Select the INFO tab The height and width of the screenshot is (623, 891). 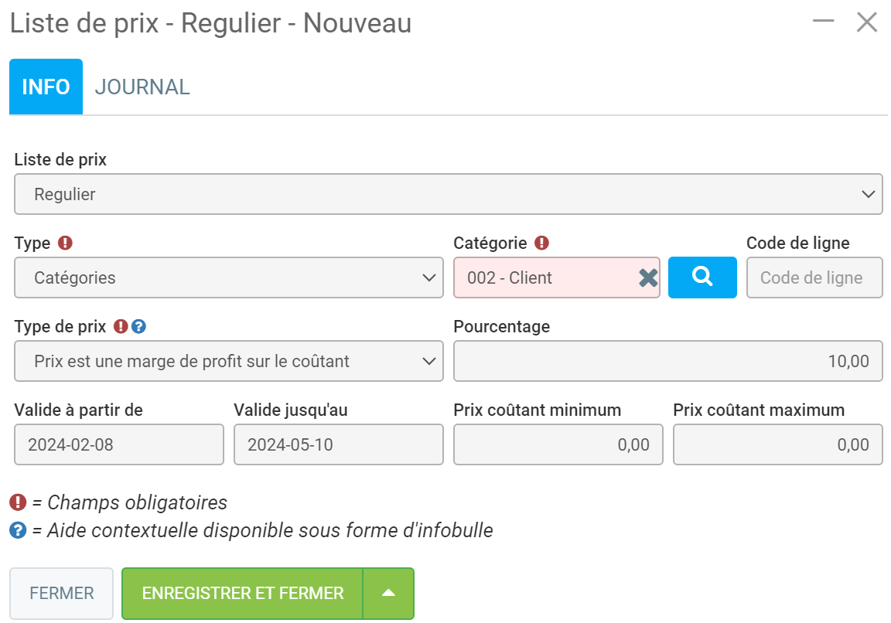46,87
